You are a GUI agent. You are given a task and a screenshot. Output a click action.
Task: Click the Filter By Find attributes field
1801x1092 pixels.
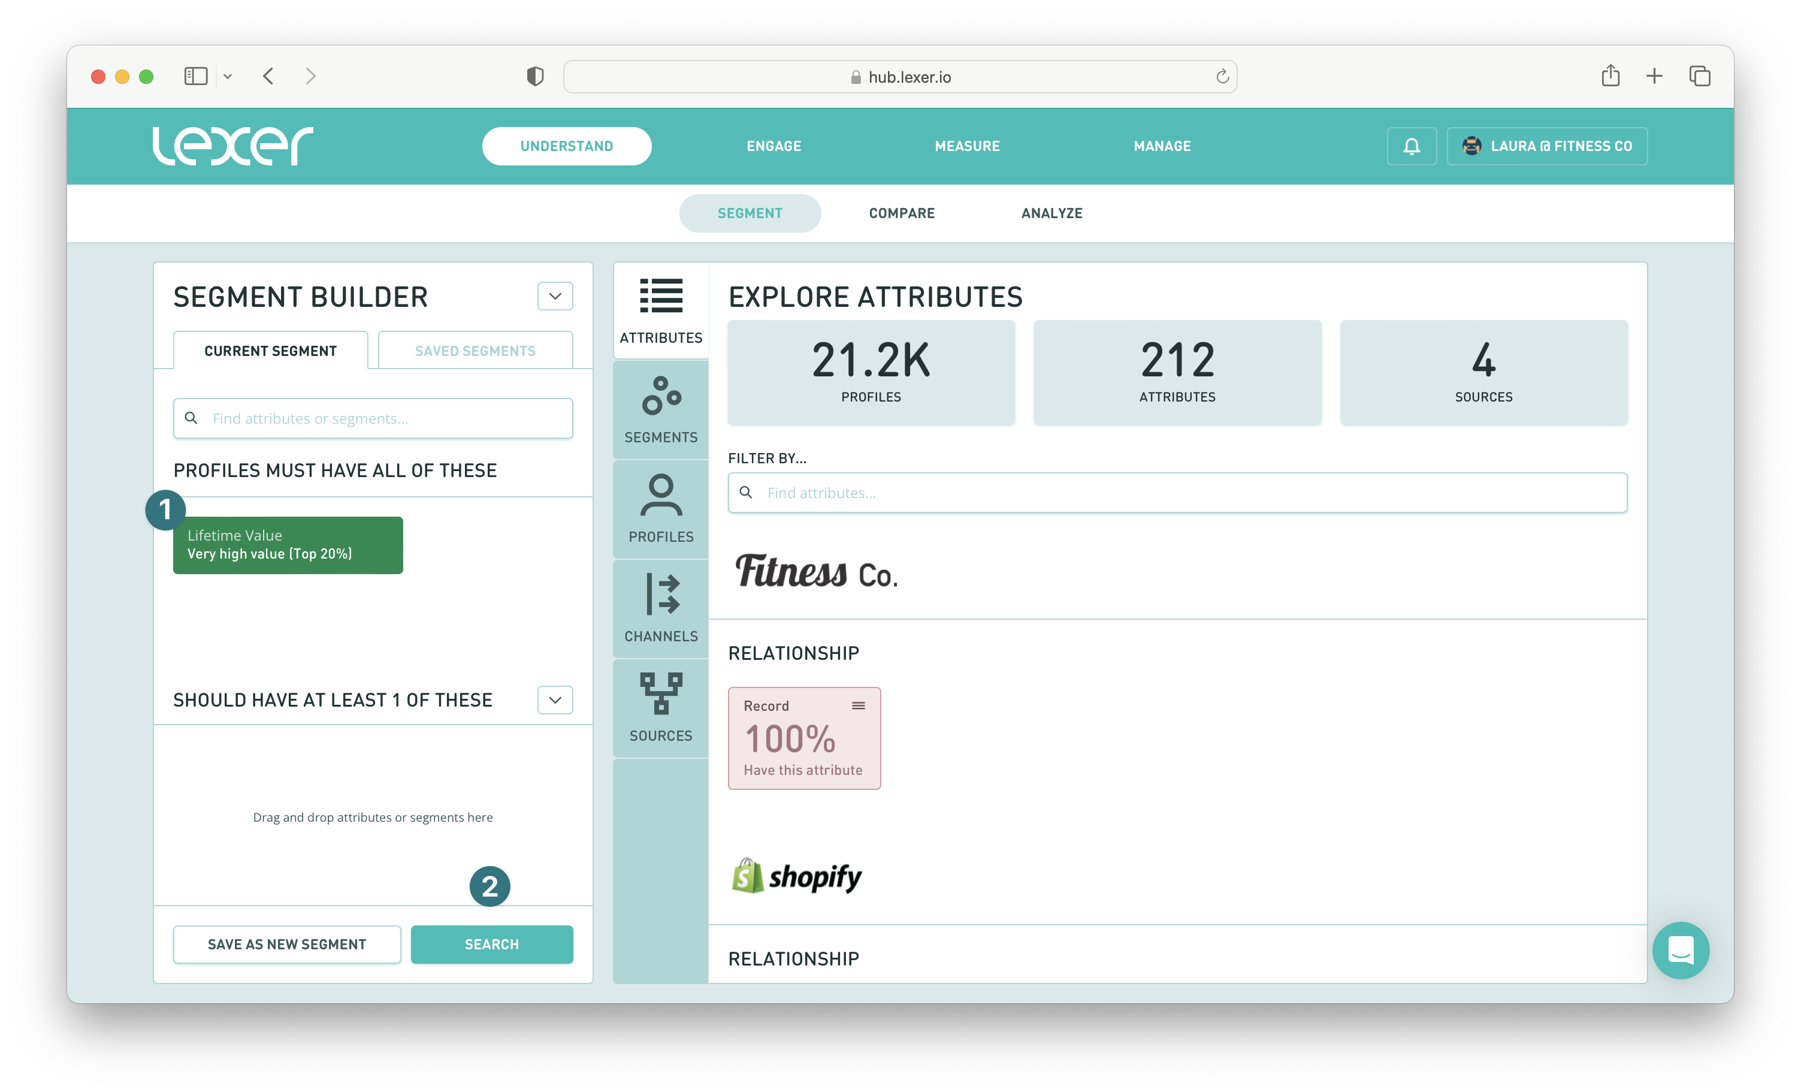pos(1177,492)
